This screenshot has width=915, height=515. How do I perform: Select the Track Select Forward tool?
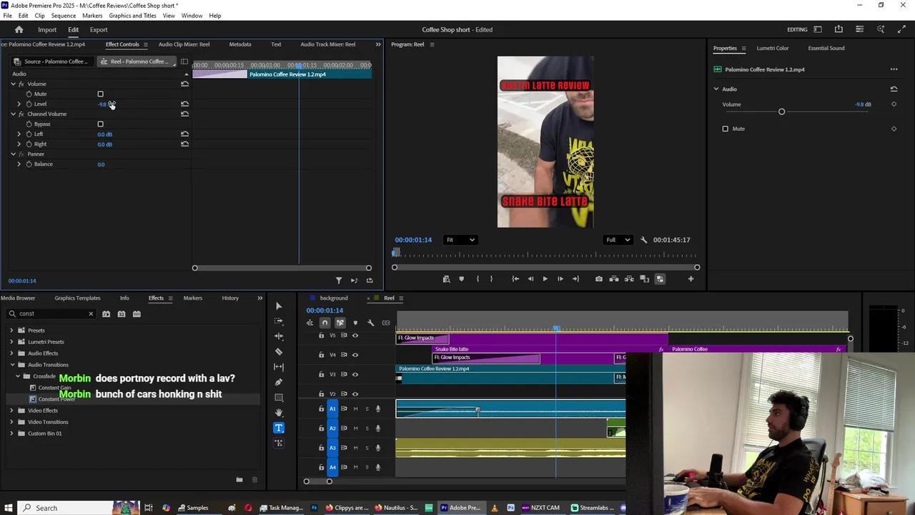click(x=279, y=321)
